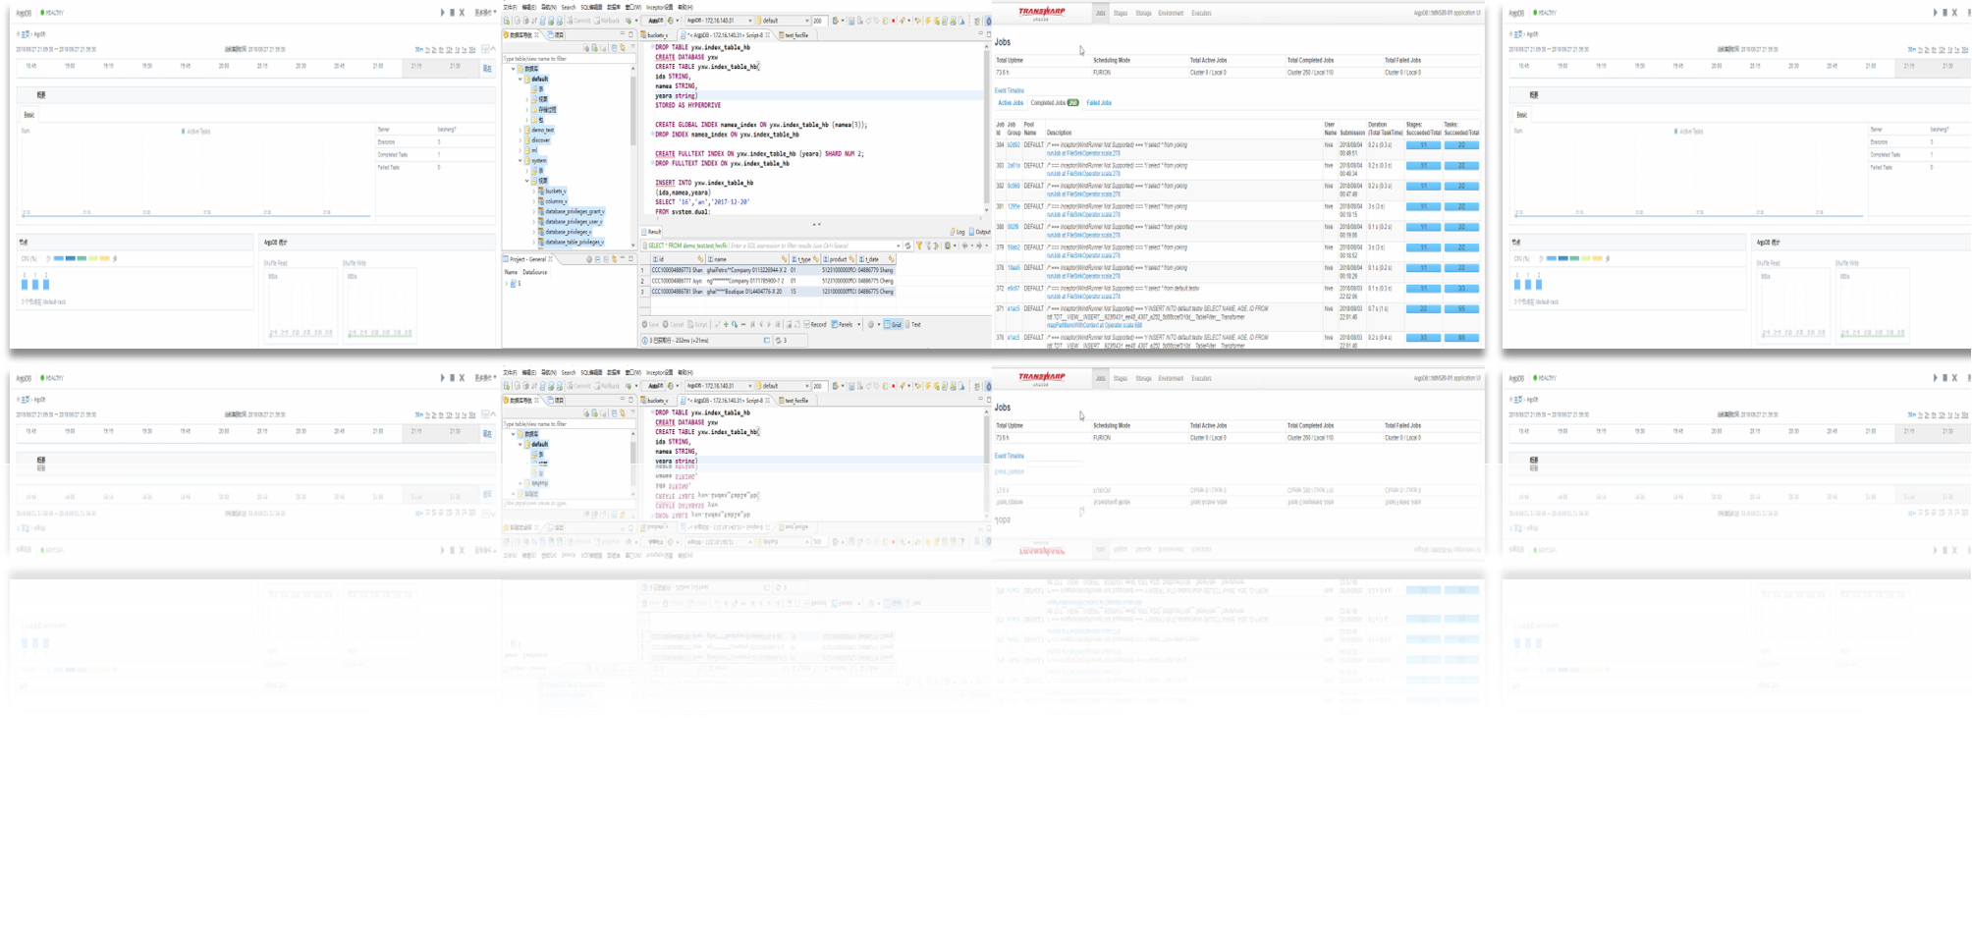
Task: Click sort icon on the t_date column
Action: [x=891, y=259]
